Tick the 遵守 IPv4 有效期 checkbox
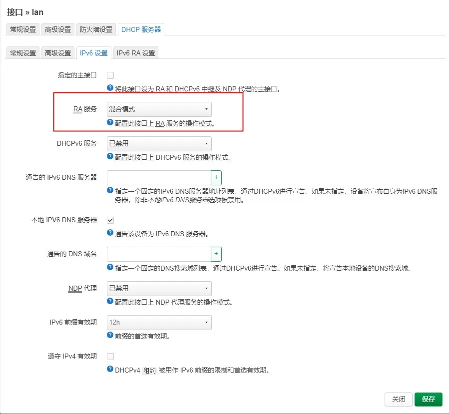Viewport: 449px width, 414px height. point(110,357)
